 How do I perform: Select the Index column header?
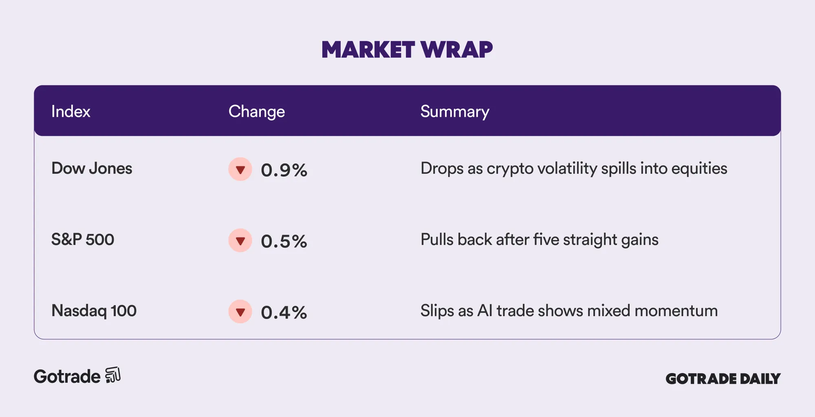[70, 111]
